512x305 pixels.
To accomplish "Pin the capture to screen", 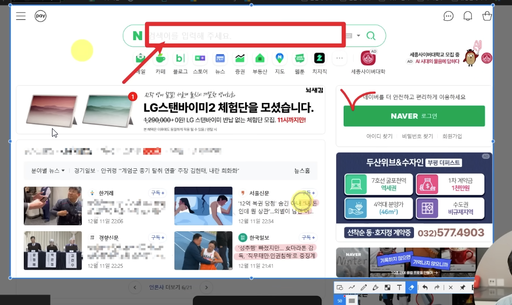I will pos(462,287).
